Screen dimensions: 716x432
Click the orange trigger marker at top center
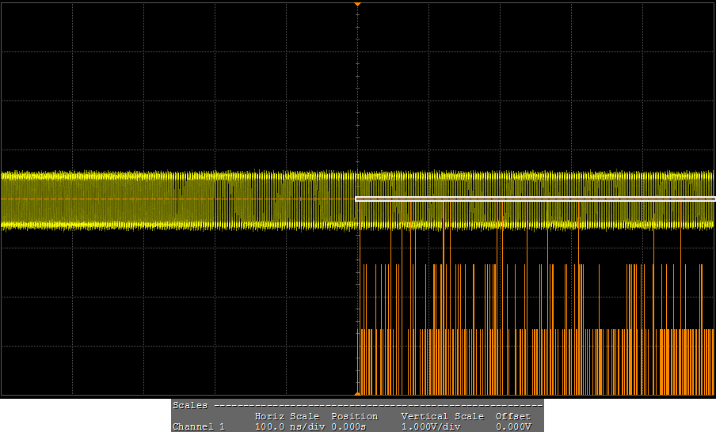[x=357, y=5]
